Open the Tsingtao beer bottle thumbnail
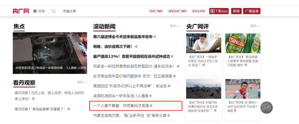This screenshot has height=124, width=299. [243, 43]
